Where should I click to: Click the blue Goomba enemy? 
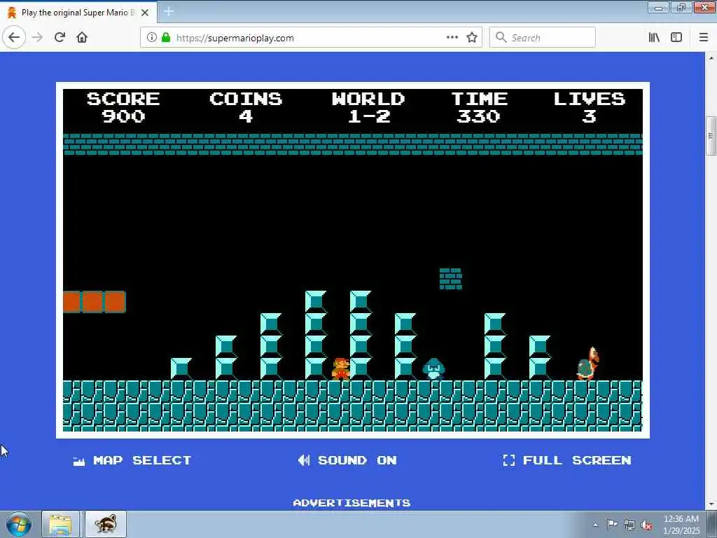[433, 369]
